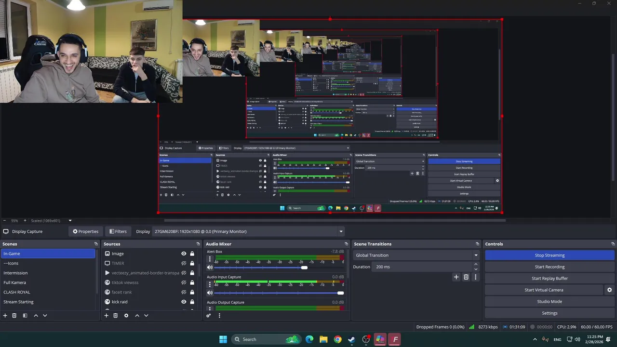Viewport: 617px width, 347px height.
Task: Open source Filters button
Action: tap(118, 231)
